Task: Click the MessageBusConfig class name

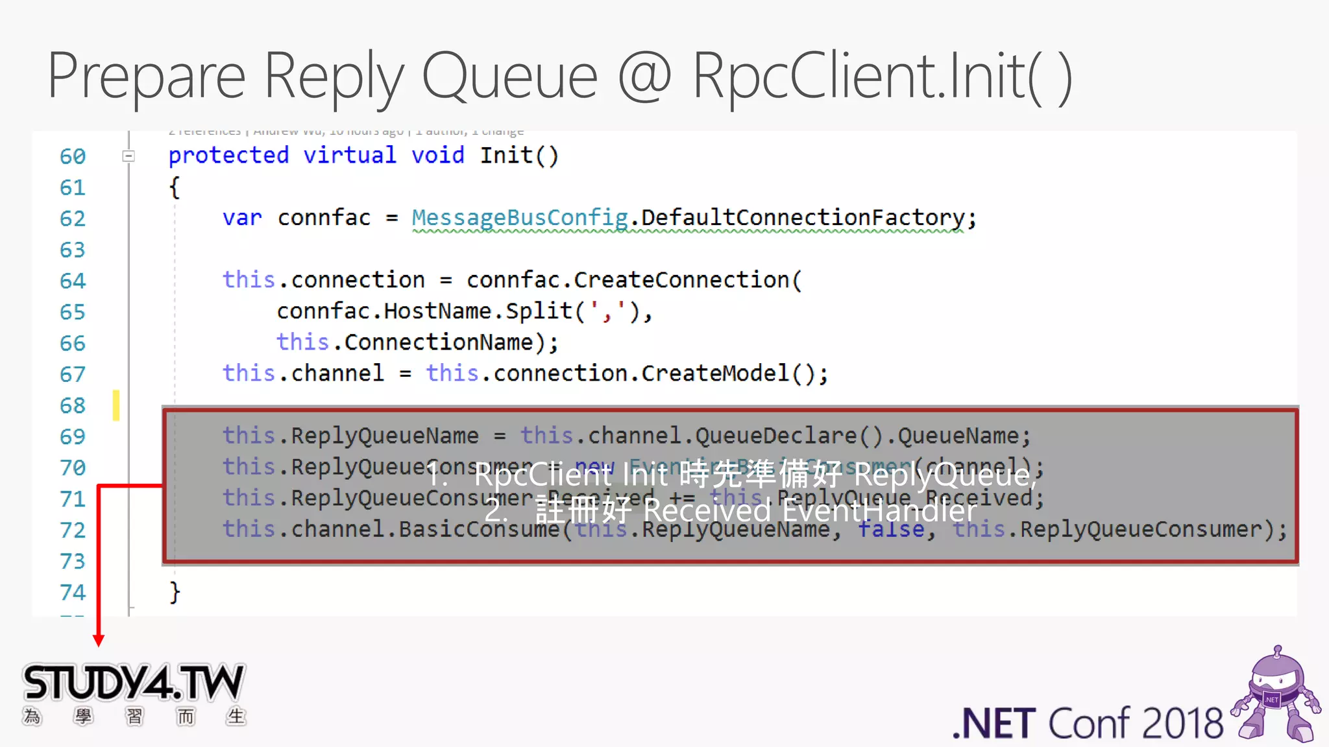Action: (x=520, y=218)
